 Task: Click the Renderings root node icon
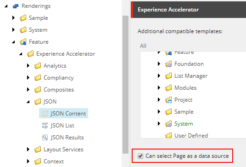coord(16,6)
